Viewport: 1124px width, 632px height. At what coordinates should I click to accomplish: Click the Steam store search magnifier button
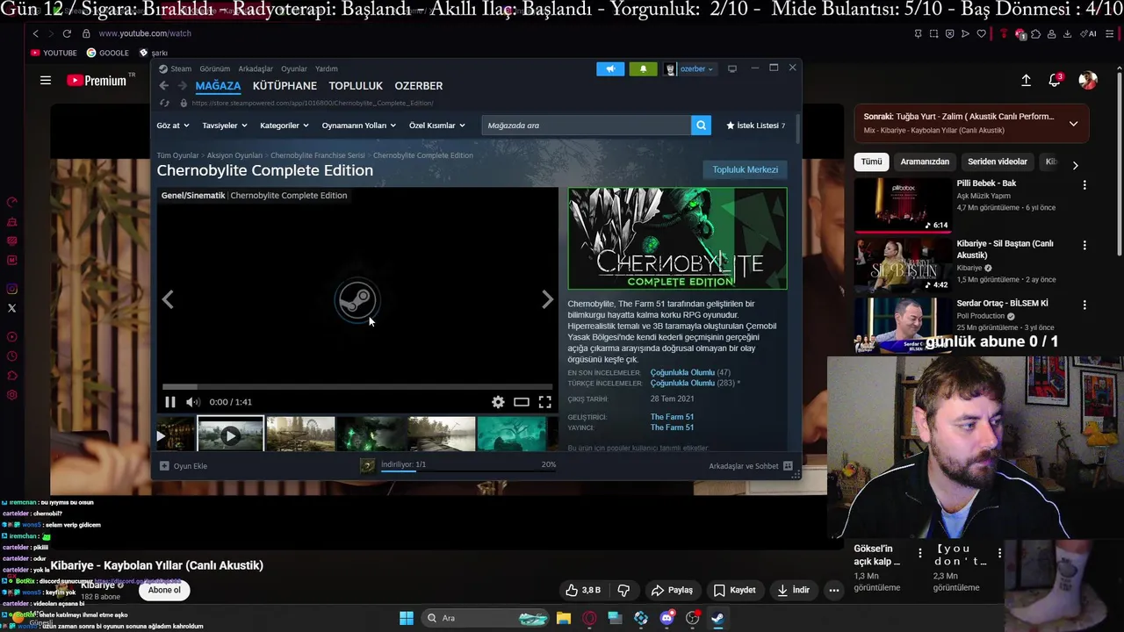701,126
